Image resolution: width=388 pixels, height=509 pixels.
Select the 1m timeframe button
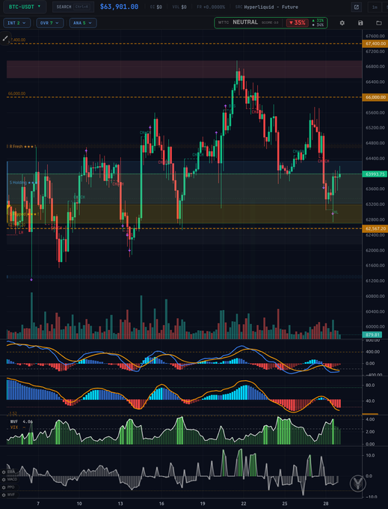[x=375, y=7]
